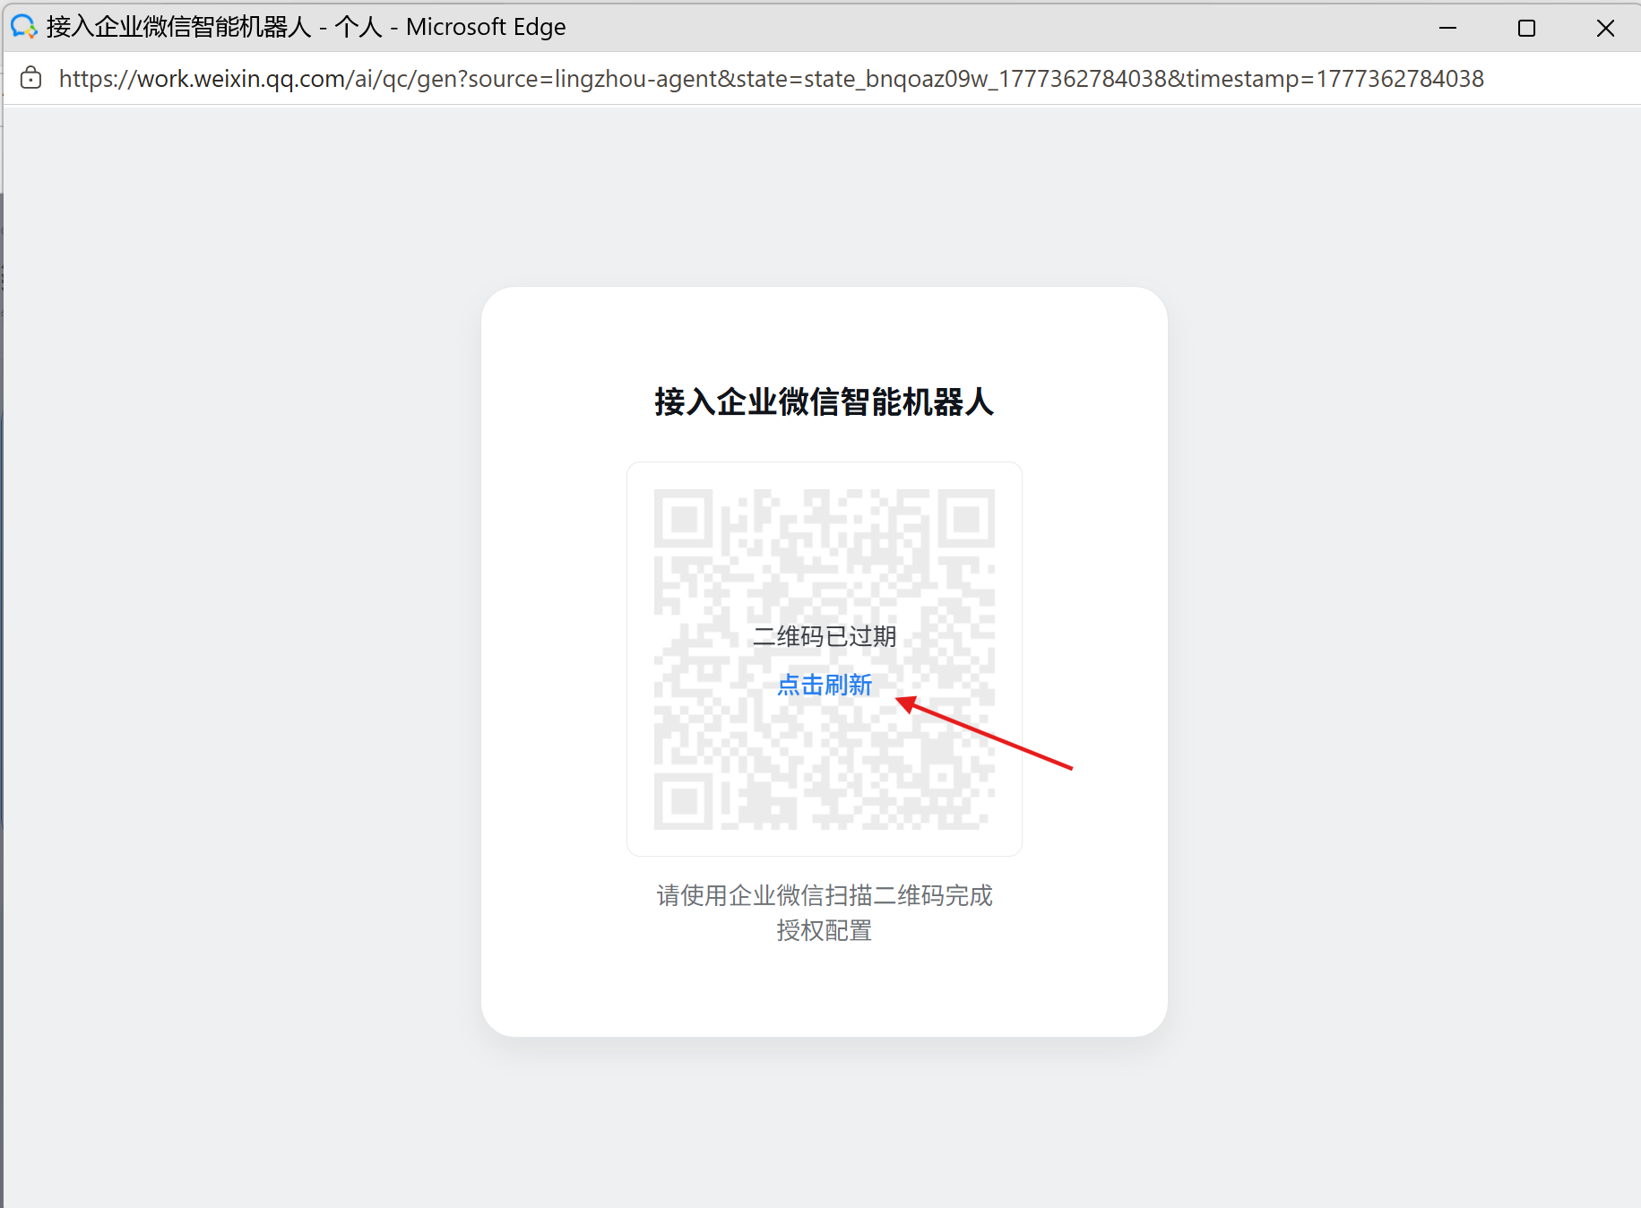Viewport: 1641px width, 1208px height.
Task: Maximize the Microsoft Edge popup window
Action: coord(1526,28)
